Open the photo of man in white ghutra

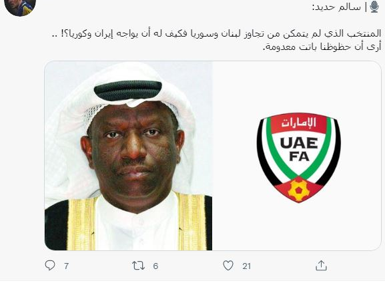[128, 156]
